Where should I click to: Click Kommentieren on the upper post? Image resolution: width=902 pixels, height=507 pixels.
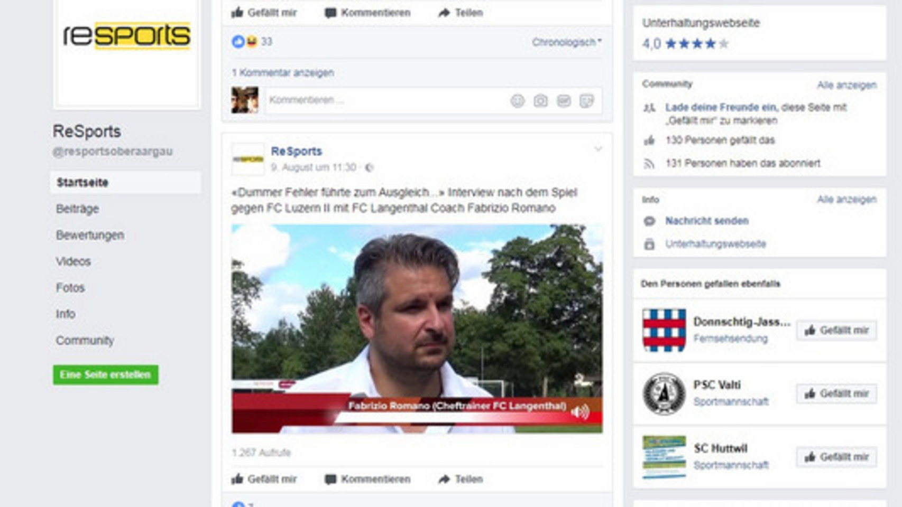[367, 13]
